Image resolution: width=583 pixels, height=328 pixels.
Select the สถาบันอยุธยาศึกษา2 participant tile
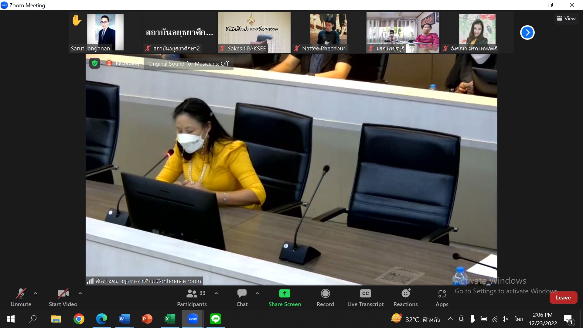[180, 32]
